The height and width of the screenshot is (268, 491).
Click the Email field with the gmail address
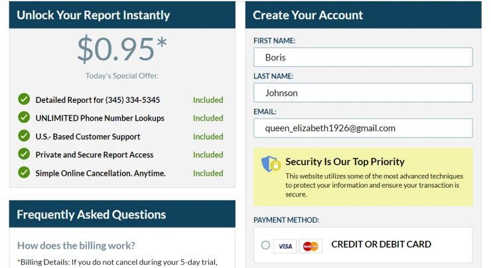click(x=363, y=128)
